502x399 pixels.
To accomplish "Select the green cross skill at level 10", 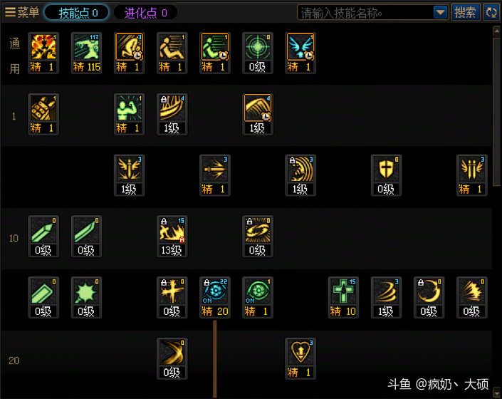I will click(x=343, y=297).
